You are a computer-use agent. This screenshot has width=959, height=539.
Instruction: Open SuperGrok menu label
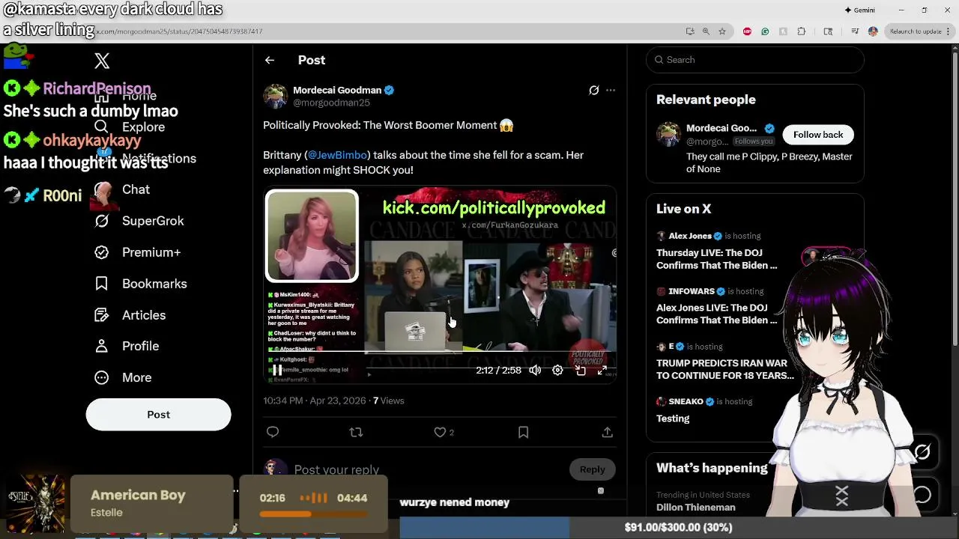(153, 221)
